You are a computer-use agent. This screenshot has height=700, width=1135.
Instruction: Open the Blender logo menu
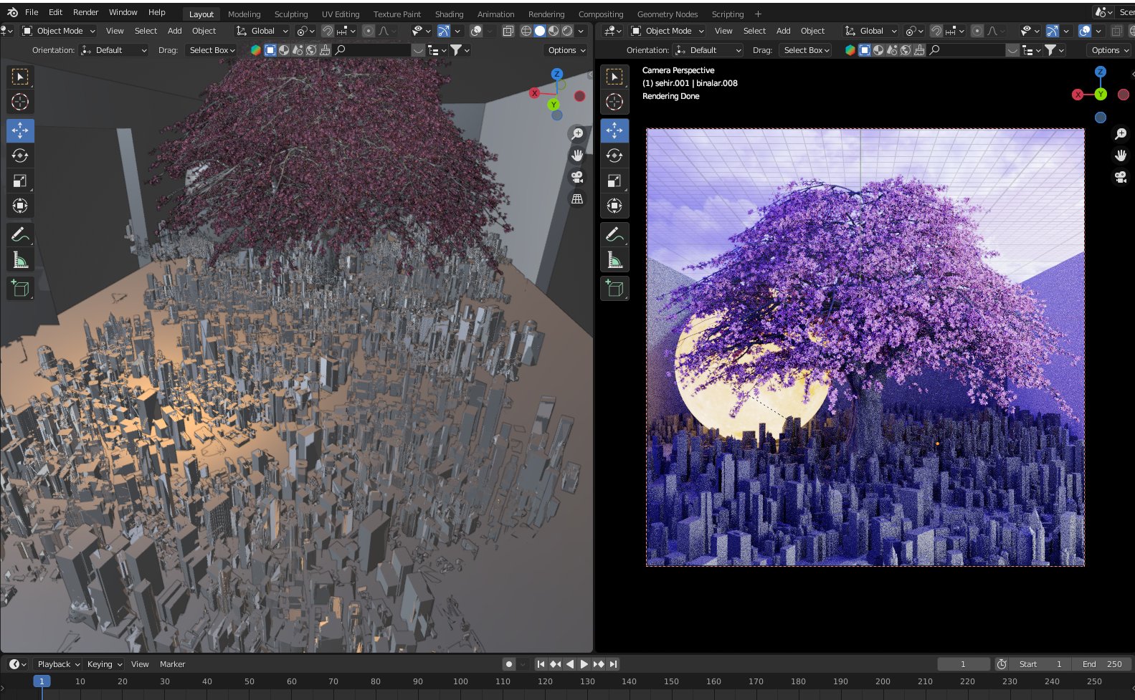coord(12,12)
